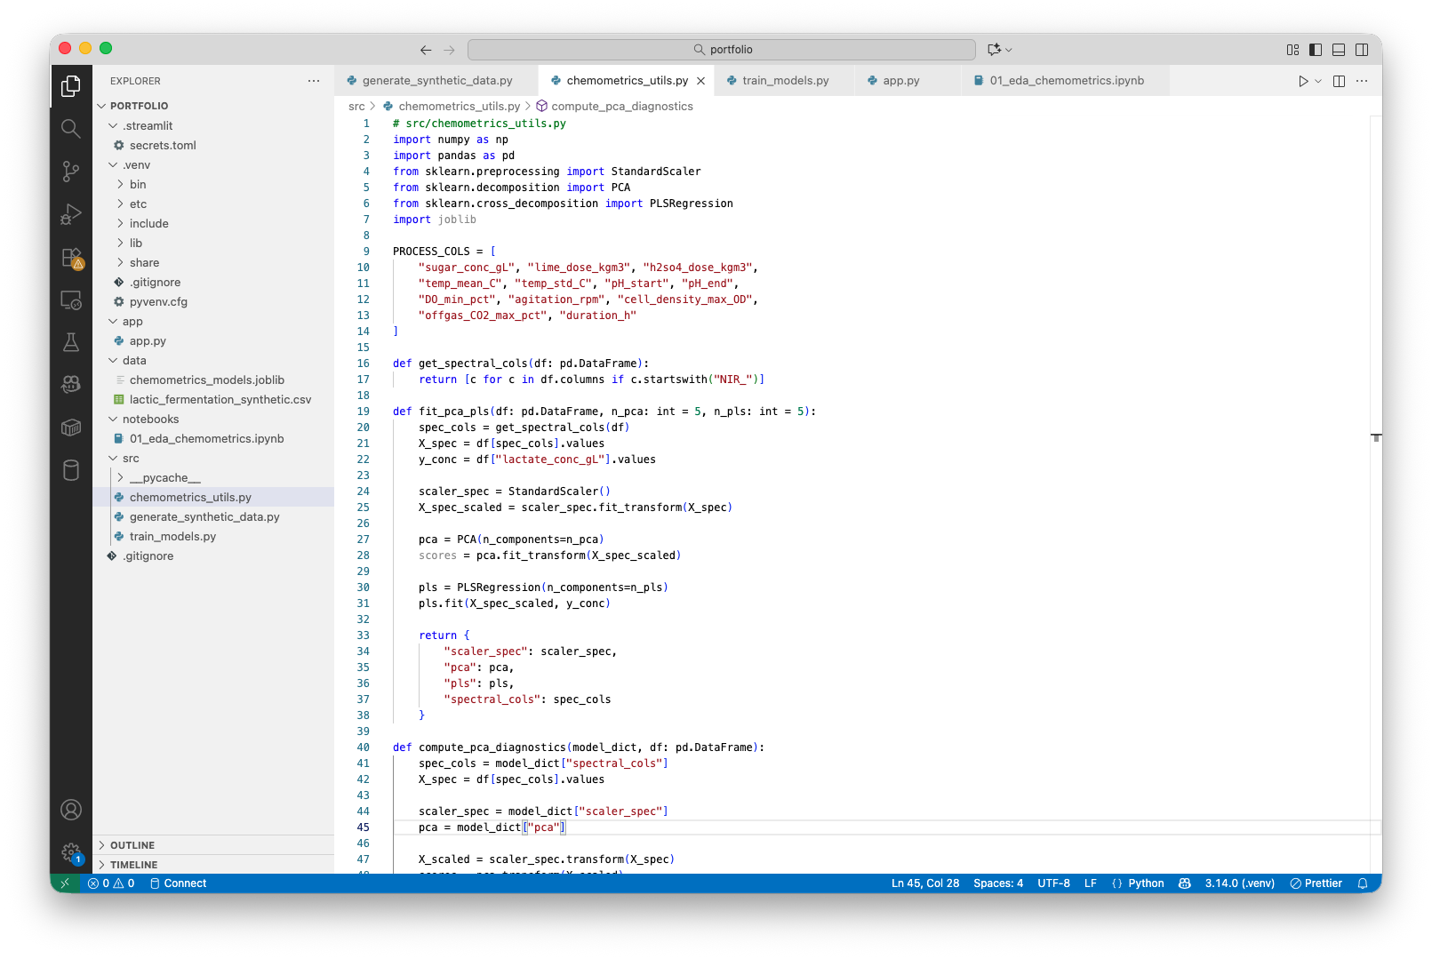Toggle the primary side bar visibility
Viewport: 1432px width, 959px height.
1316,50
